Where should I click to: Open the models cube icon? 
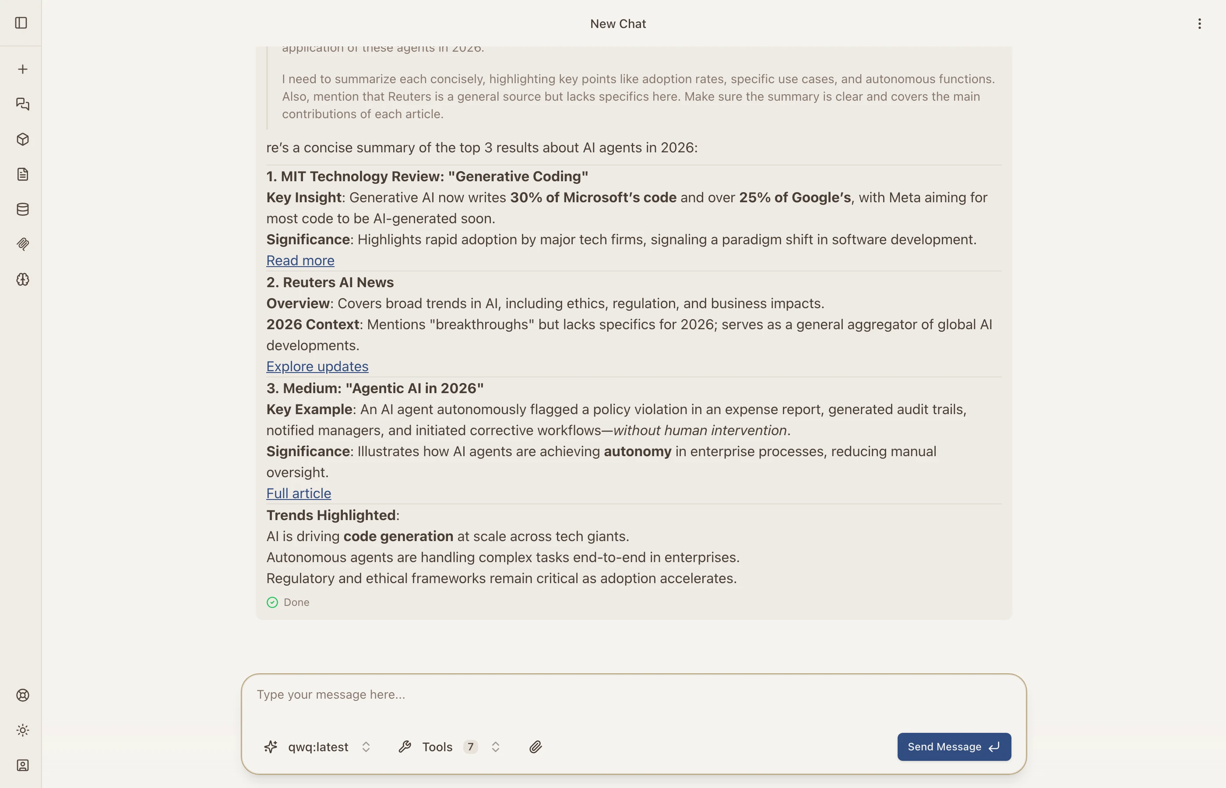point(22,139)
